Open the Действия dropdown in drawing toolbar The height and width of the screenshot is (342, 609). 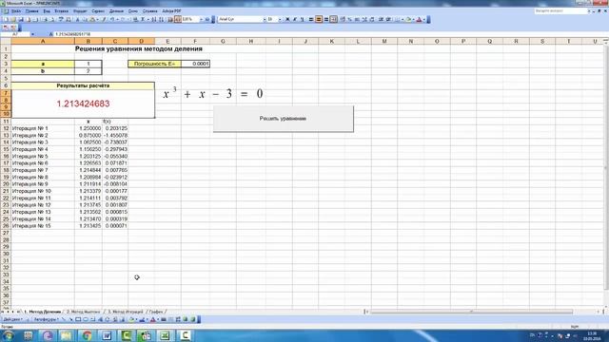pyautogui.click(x=12, y=319)
